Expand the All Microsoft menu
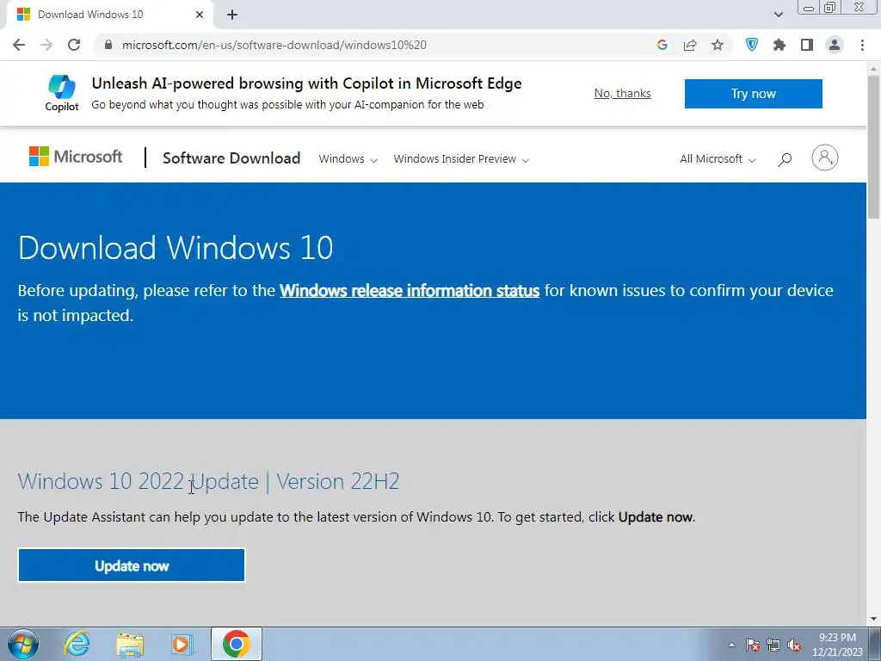 click(x=718, y=159)
